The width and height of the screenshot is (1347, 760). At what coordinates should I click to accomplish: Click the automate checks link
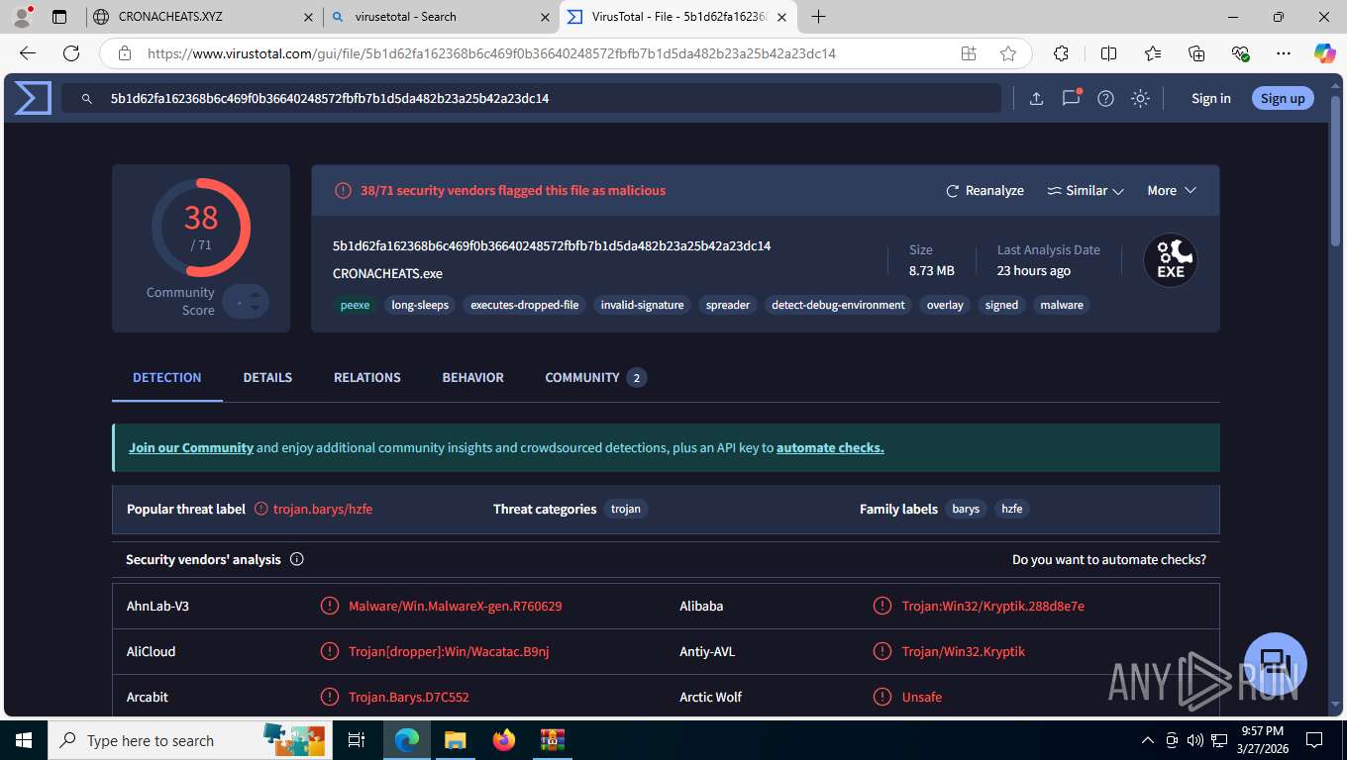[830, 447]
